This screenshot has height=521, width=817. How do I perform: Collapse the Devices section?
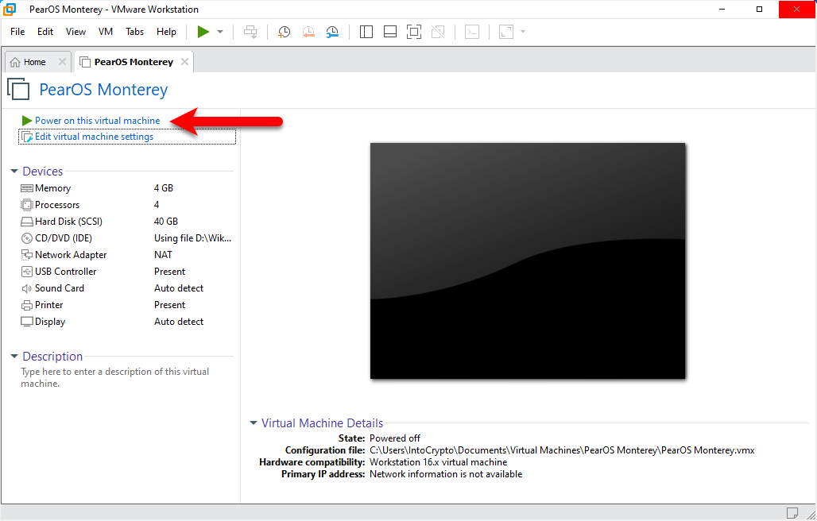click(14, 172)
